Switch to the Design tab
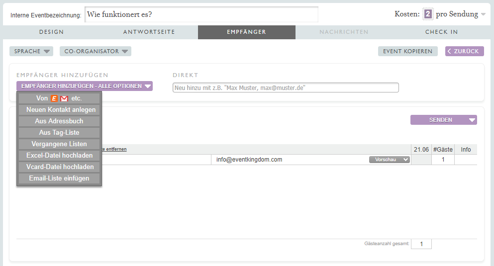Image resolution: width=494 pixels, height=266 pixels. 51,32
